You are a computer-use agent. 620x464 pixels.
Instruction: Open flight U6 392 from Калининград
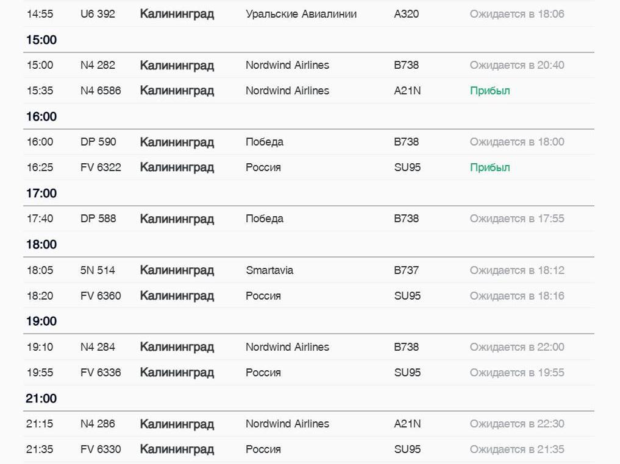pyautogui.click(x=308, y=14)
